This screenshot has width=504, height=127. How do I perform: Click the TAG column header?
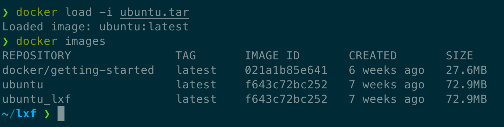[186, 56]
